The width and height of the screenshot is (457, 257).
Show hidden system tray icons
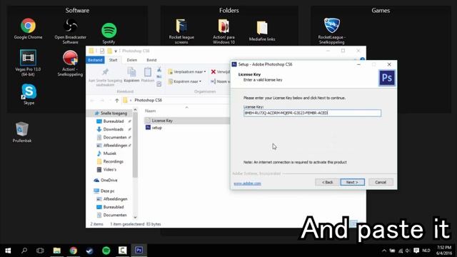point(384,251)
